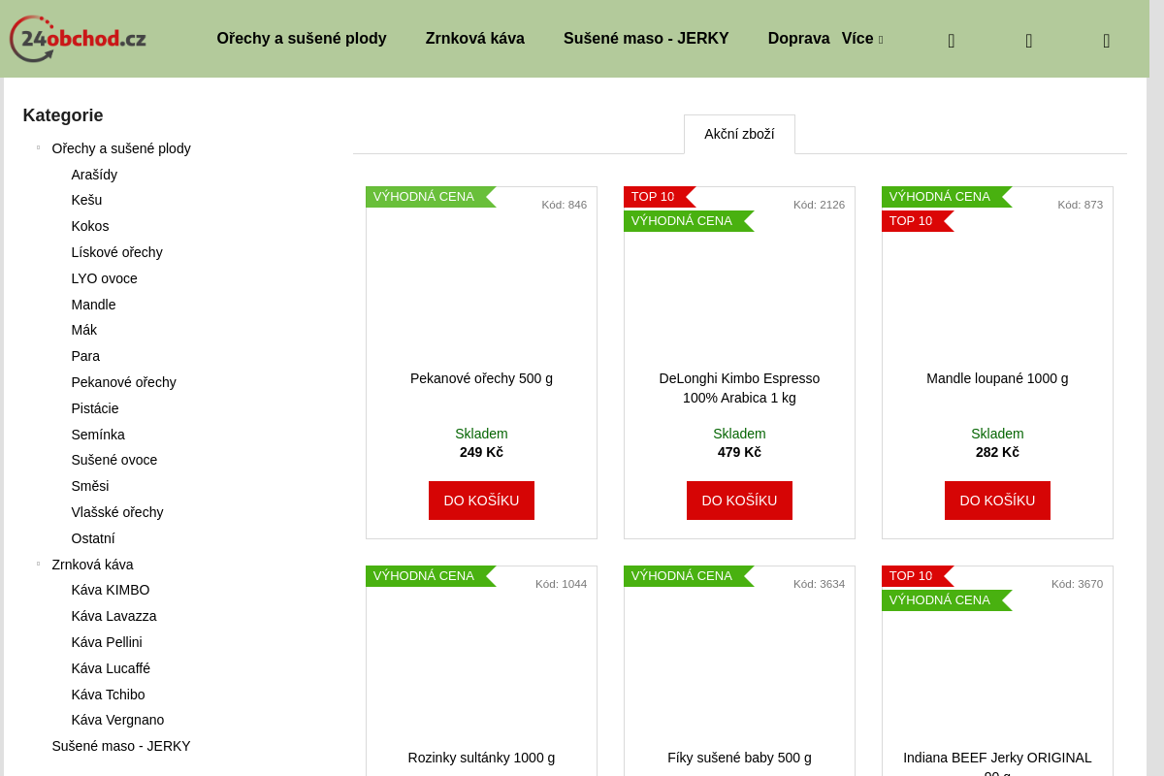The width and height of the screenshot is (1164, 776).
Task: Open Kokos category
Action: tap(90, 226)
